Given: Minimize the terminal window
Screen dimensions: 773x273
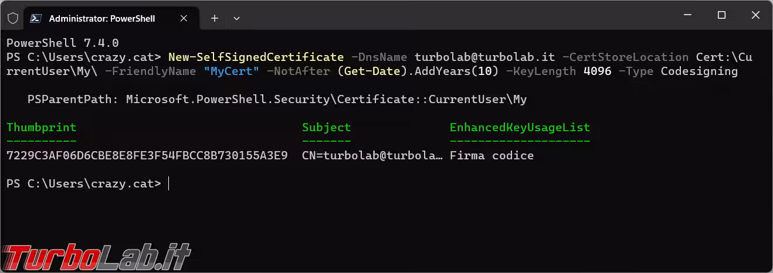Looking at the screenshot, I should tap(689, 15).
